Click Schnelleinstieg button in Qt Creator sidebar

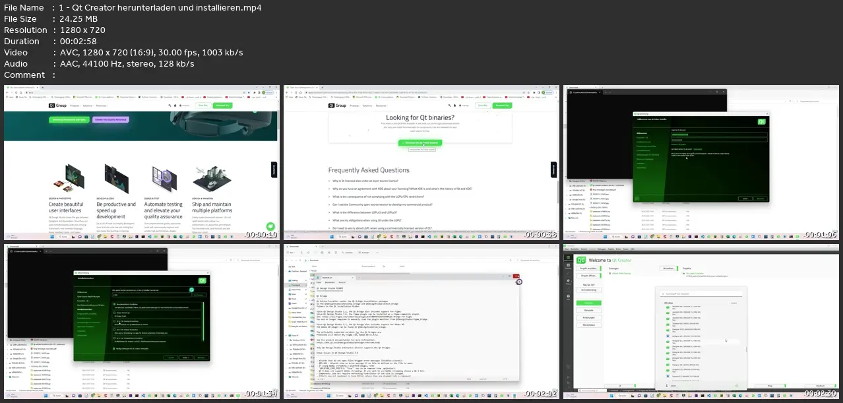pos(588,290)
